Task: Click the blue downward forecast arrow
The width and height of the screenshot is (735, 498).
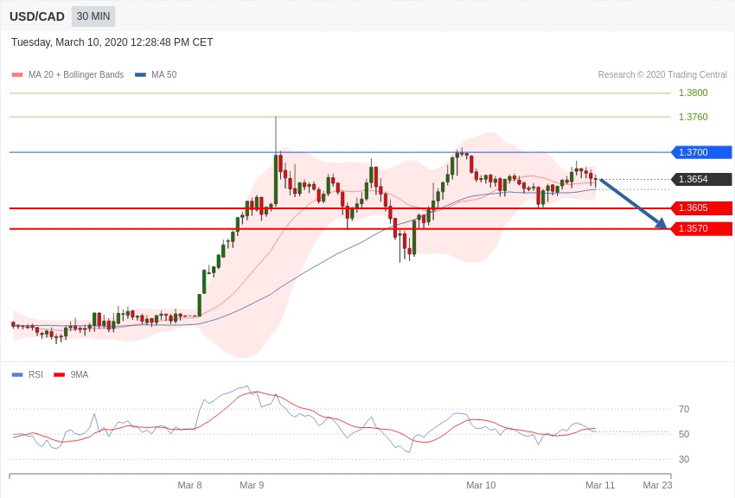Action: [633, 204]
